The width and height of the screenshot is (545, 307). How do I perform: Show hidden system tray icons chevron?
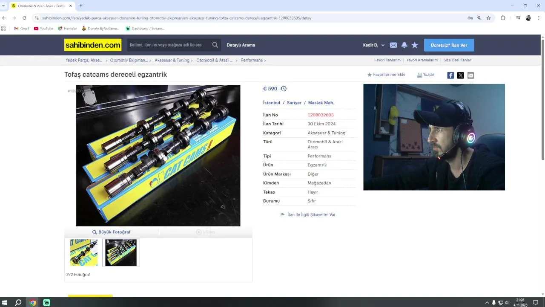click(x=487, y=303)
